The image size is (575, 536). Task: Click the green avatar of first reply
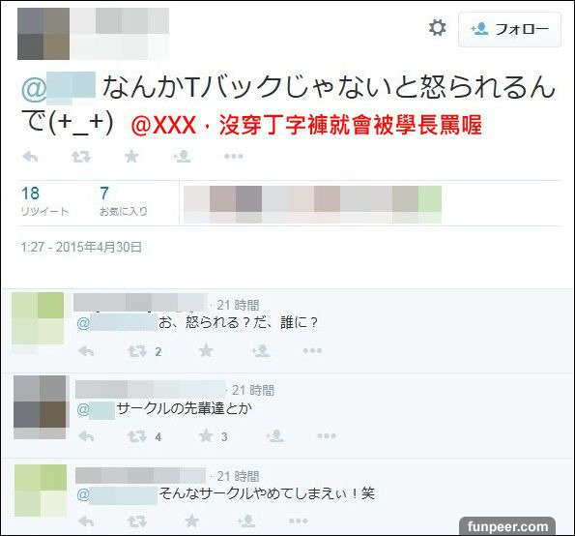coord(38,318)
